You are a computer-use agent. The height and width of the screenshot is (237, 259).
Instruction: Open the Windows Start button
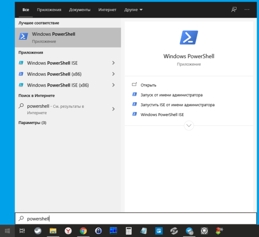[x=7, y=231]
